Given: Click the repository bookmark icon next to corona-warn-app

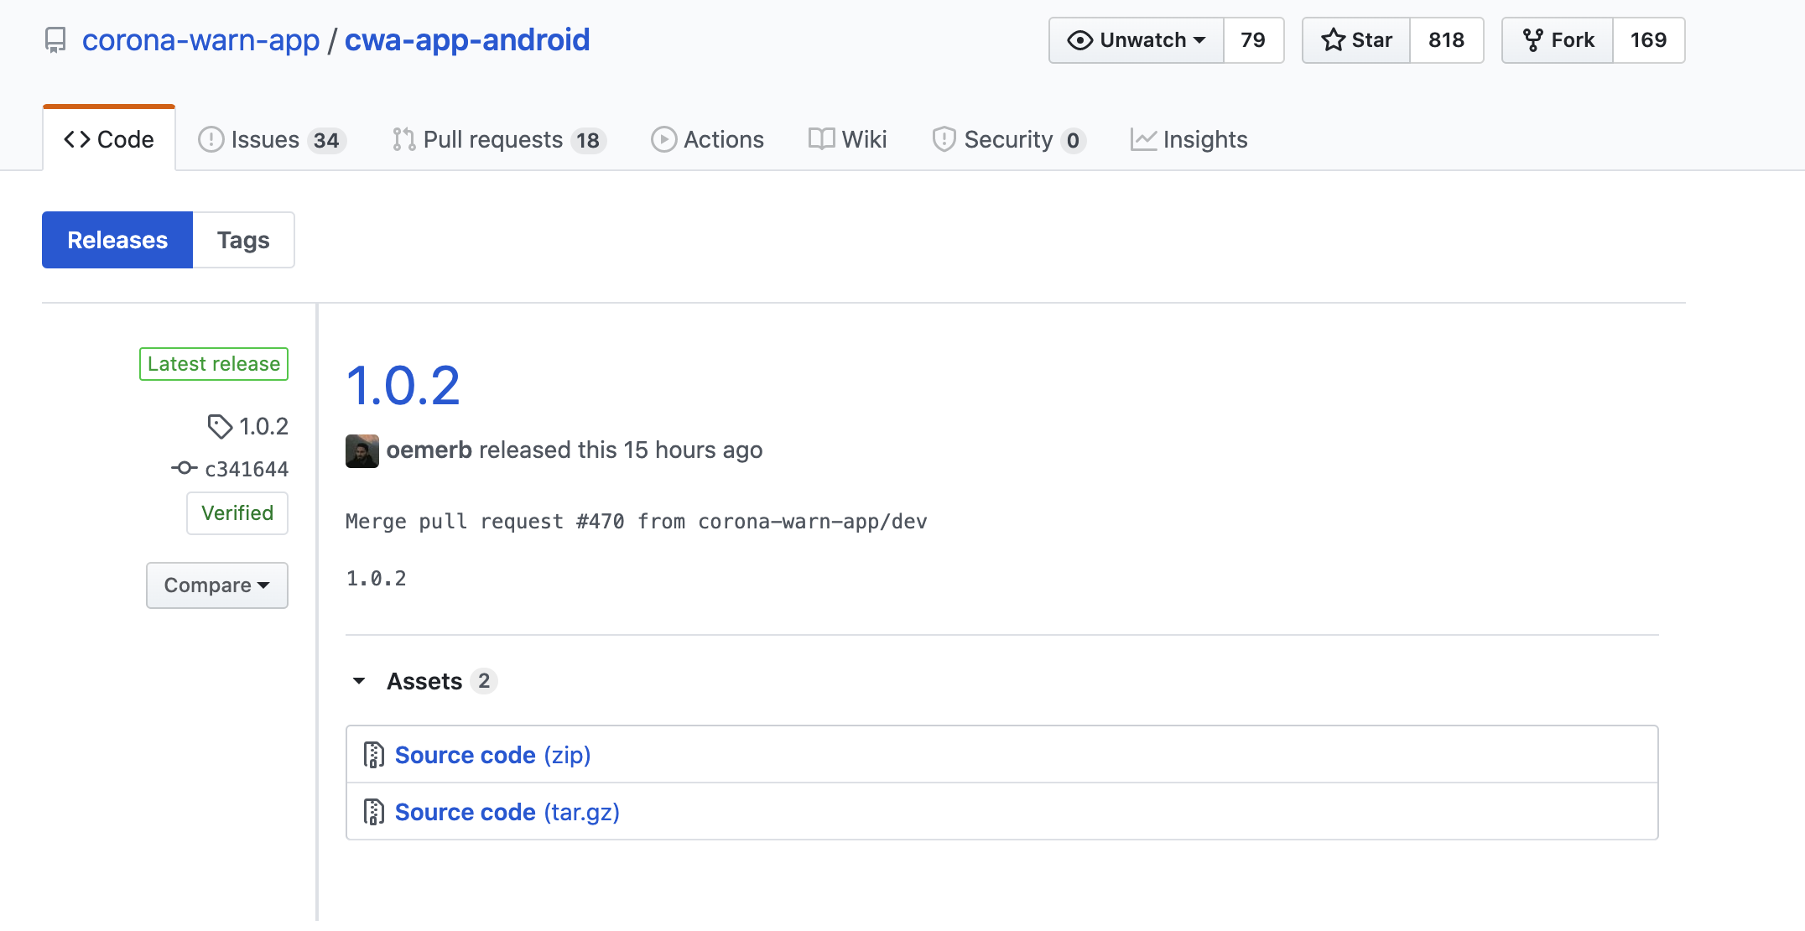Looking at the screenshot, I should click(x=55, y=39).
